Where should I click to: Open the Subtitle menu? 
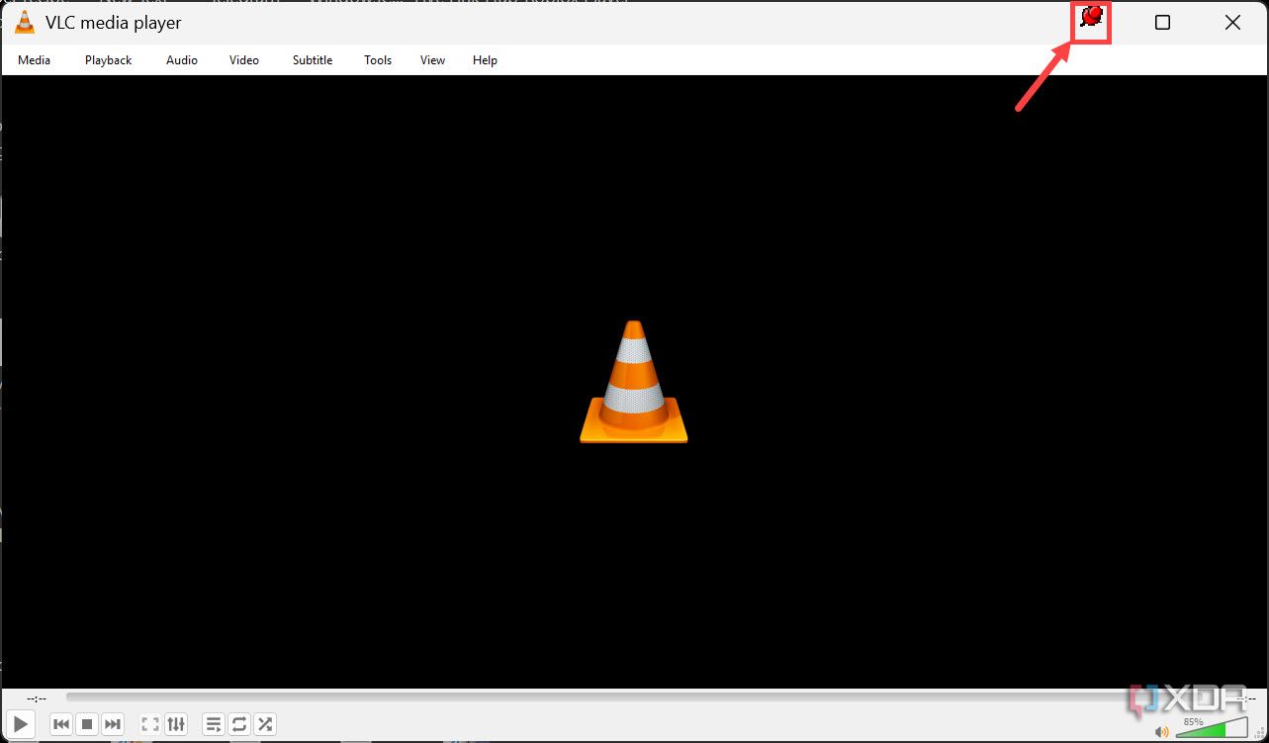313,60
